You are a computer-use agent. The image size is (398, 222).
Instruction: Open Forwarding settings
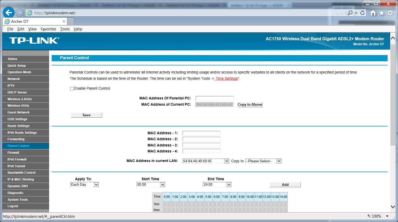(x=25, y=139)
